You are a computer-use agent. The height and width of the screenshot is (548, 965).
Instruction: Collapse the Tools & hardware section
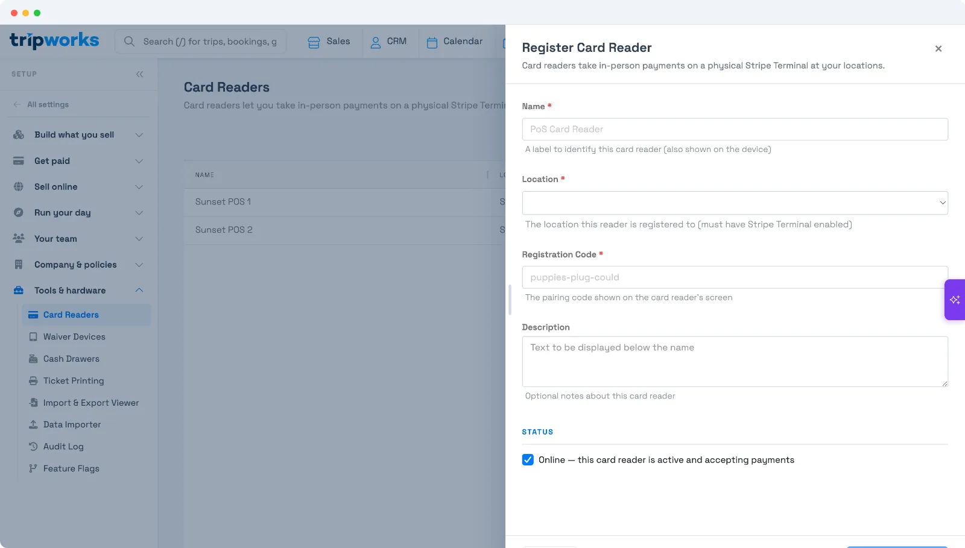[x=78, y=291]
